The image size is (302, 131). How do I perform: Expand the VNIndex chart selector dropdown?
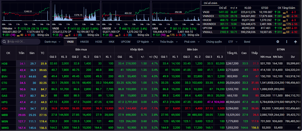click(x=15, y=28)
